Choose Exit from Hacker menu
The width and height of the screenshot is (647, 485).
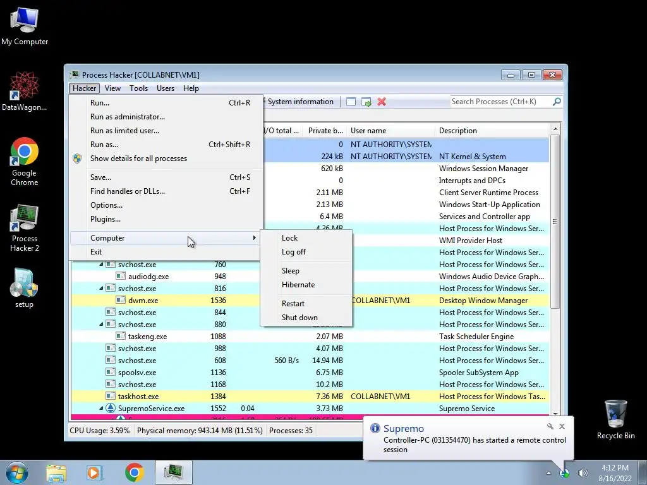click(166, 252)
